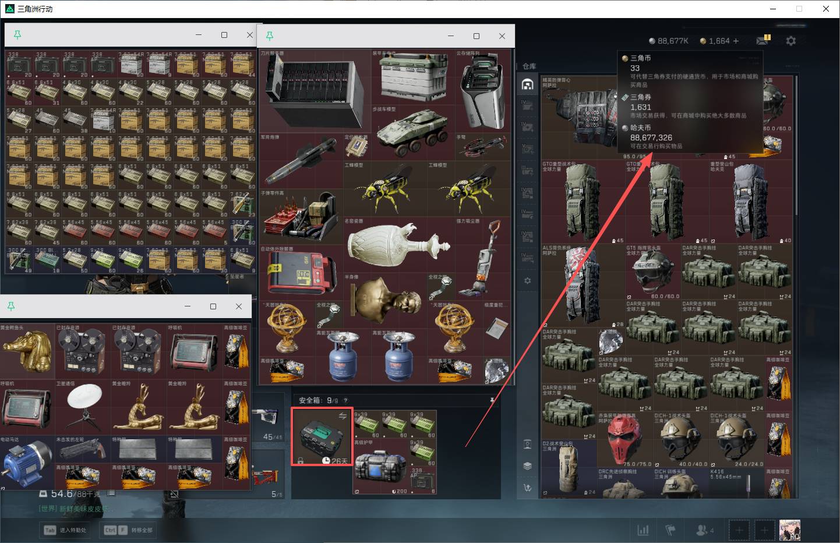Viewport: 840px width, 543px height.
Task: Click the first empty squad plus slot
Action: [739, 530]
